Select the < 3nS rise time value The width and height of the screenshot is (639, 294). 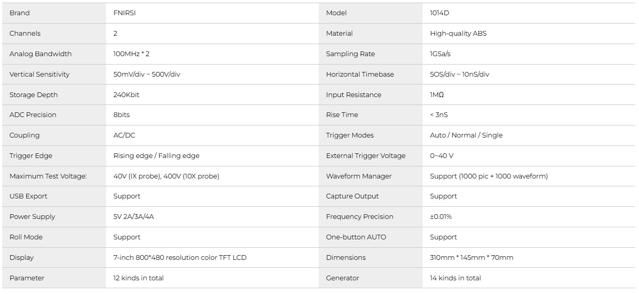click(x=439, y=115)
